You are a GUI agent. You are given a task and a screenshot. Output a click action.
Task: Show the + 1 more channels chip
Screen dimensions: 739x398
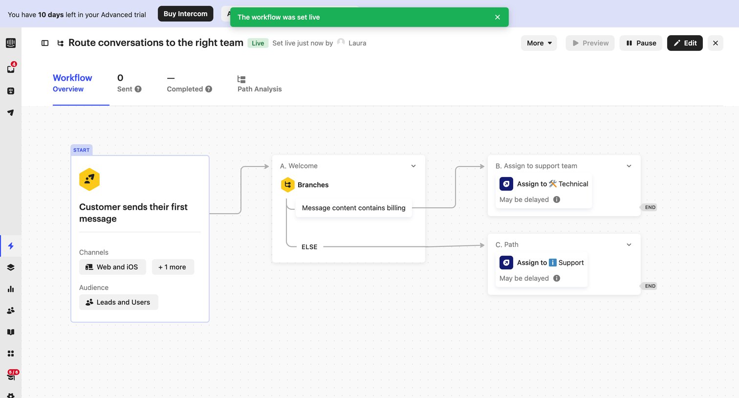pos(173,267)
